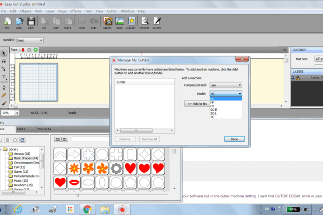Click Add to list button
Viewport: 323px width, 215px height.
pyautogui.click(x=197, y=103)
